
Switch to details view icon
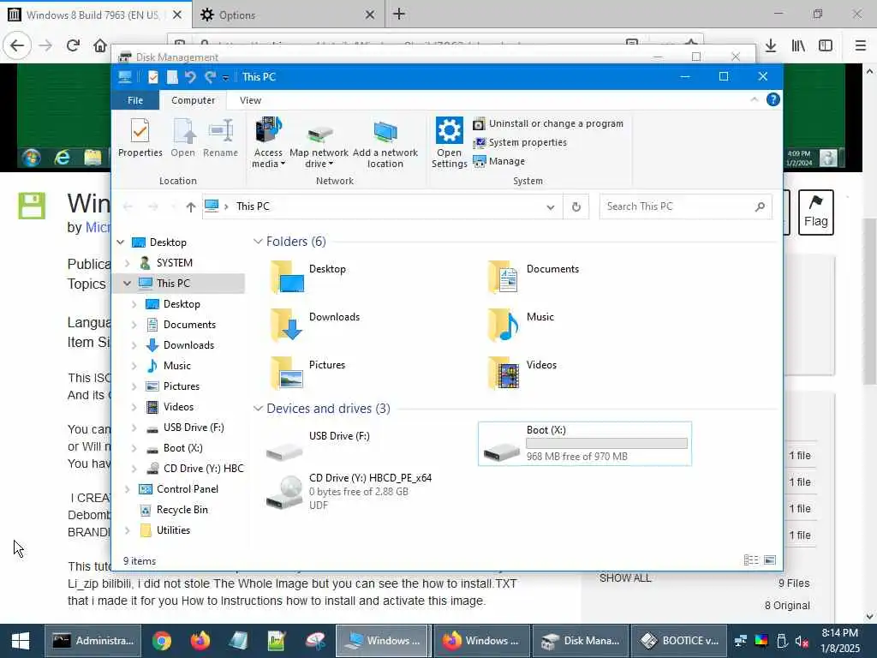coord(751,560)
